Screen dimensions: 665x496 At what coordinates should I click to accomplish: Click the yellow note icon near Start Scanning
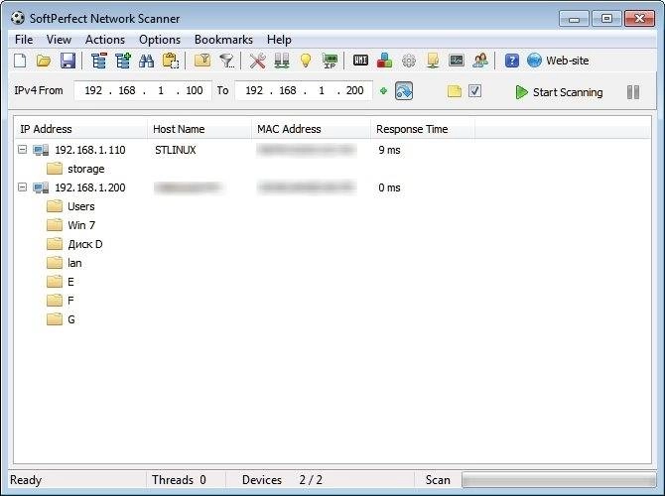point(455,91)
